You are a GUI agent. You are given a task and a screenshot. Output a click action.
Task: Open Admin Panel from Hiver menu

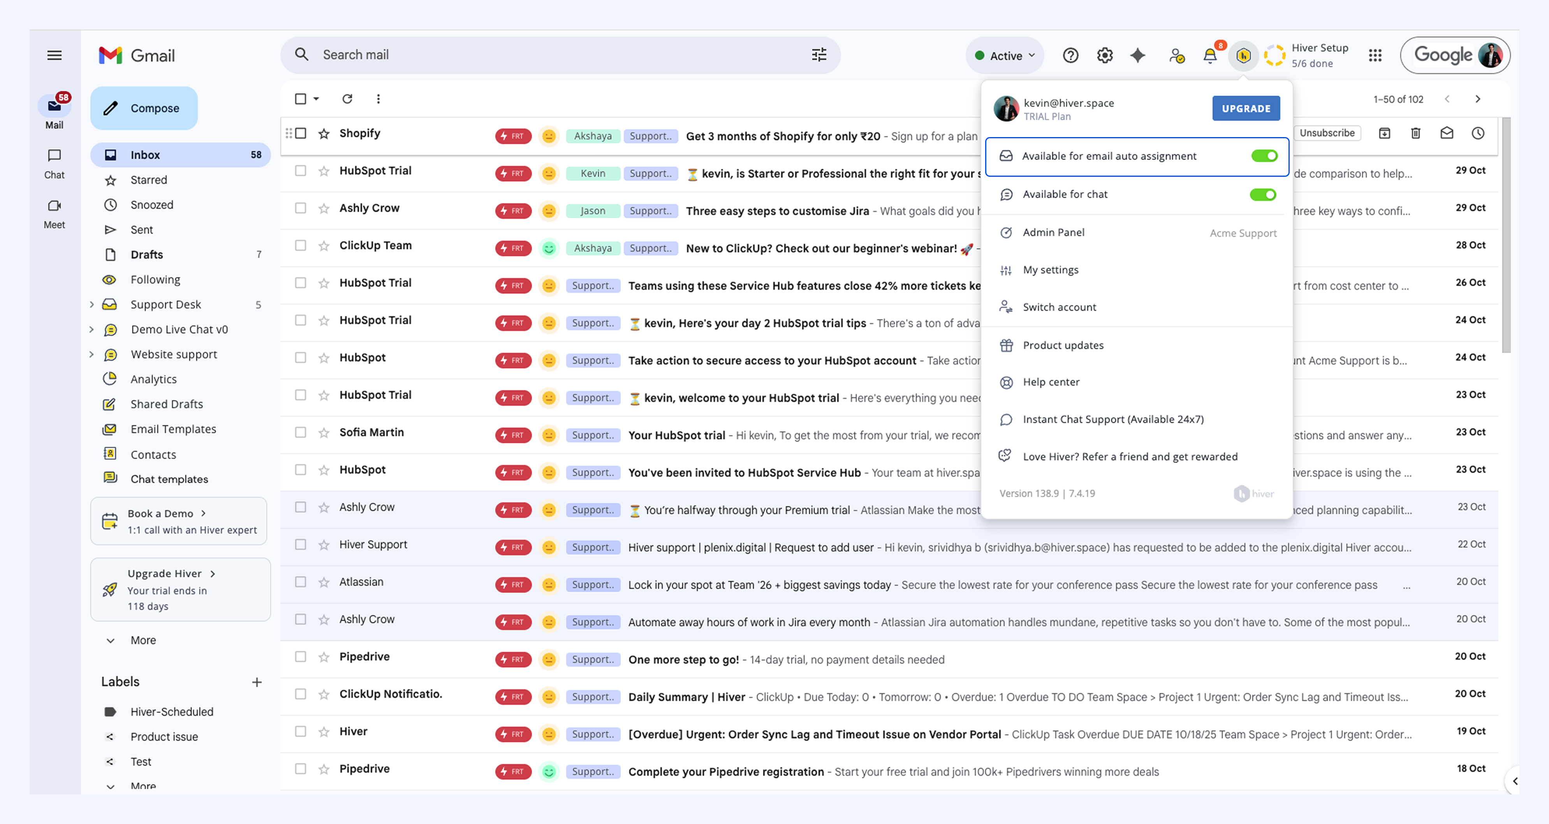click(1137, 232)
